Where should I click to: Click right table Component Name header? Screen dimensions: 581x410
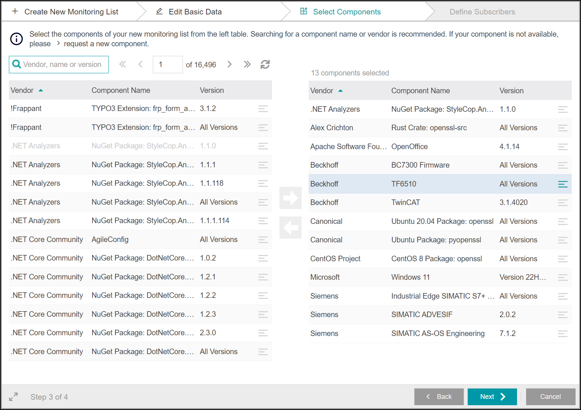coord(420,91)
